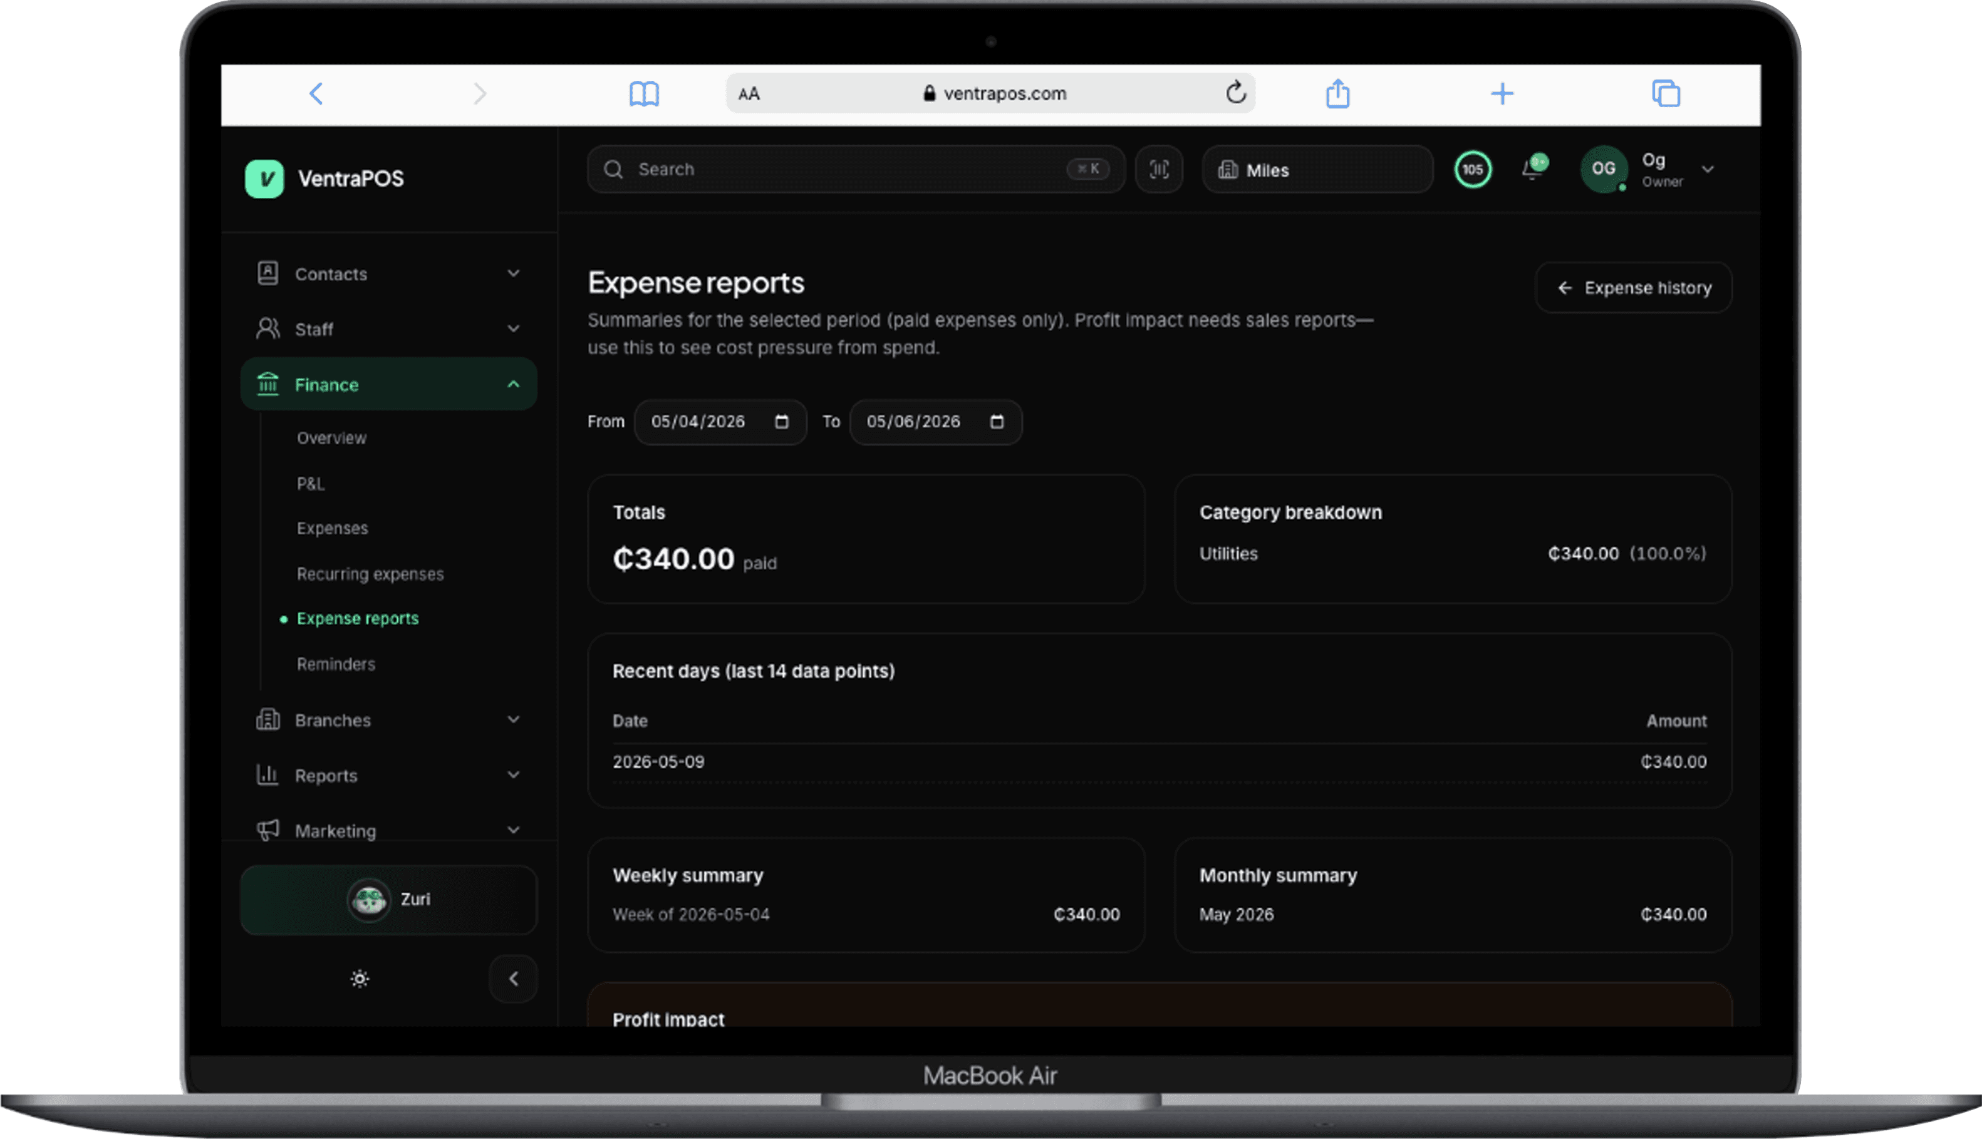
Task: Click the Recent days heading
Action: 753,671
